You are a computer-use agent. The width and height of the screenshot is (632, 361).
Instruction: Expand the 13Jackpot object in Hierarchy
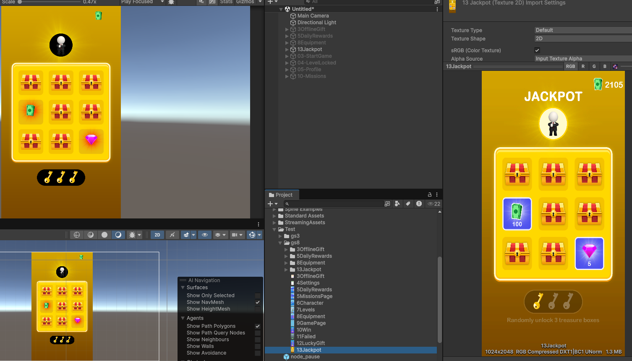click(x=287, y=49)
